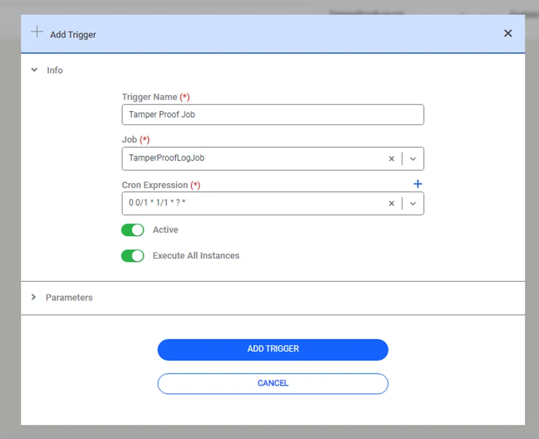Screen dimensions: 539x439
Task: Click the Execute All Instances label
Action: tap(196, 255)
